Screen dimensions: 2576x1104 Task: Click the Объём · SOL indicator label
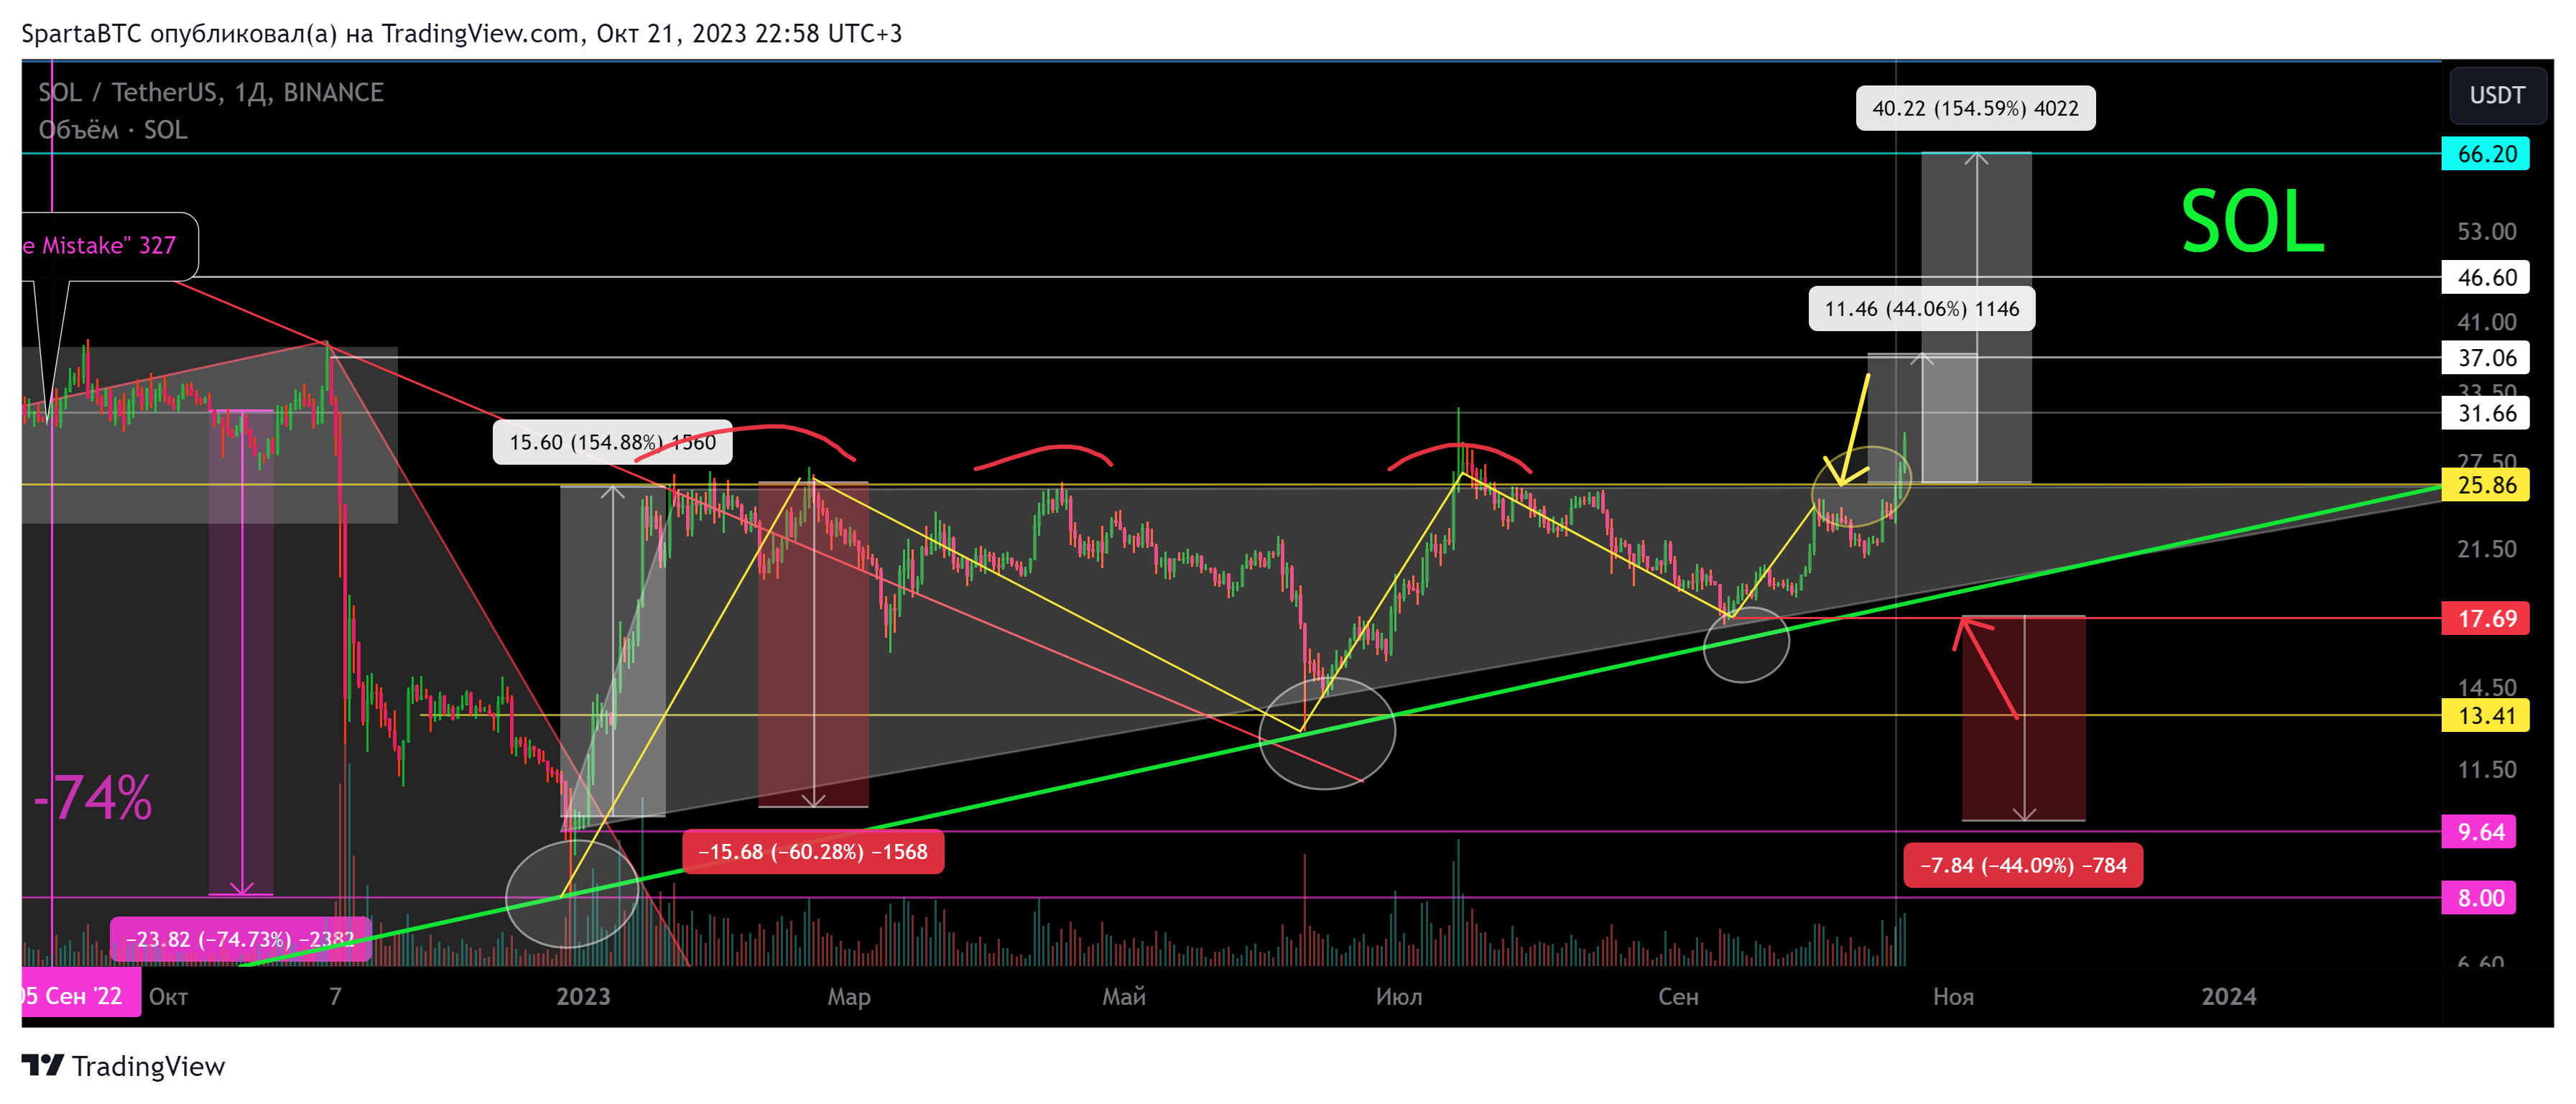[113, 130]
